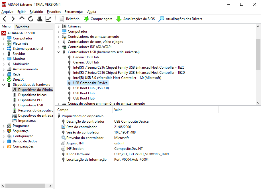Expand the Programas node
Image resolution: width=261 pixels, height=189 pixels.
tap(3, 126)
